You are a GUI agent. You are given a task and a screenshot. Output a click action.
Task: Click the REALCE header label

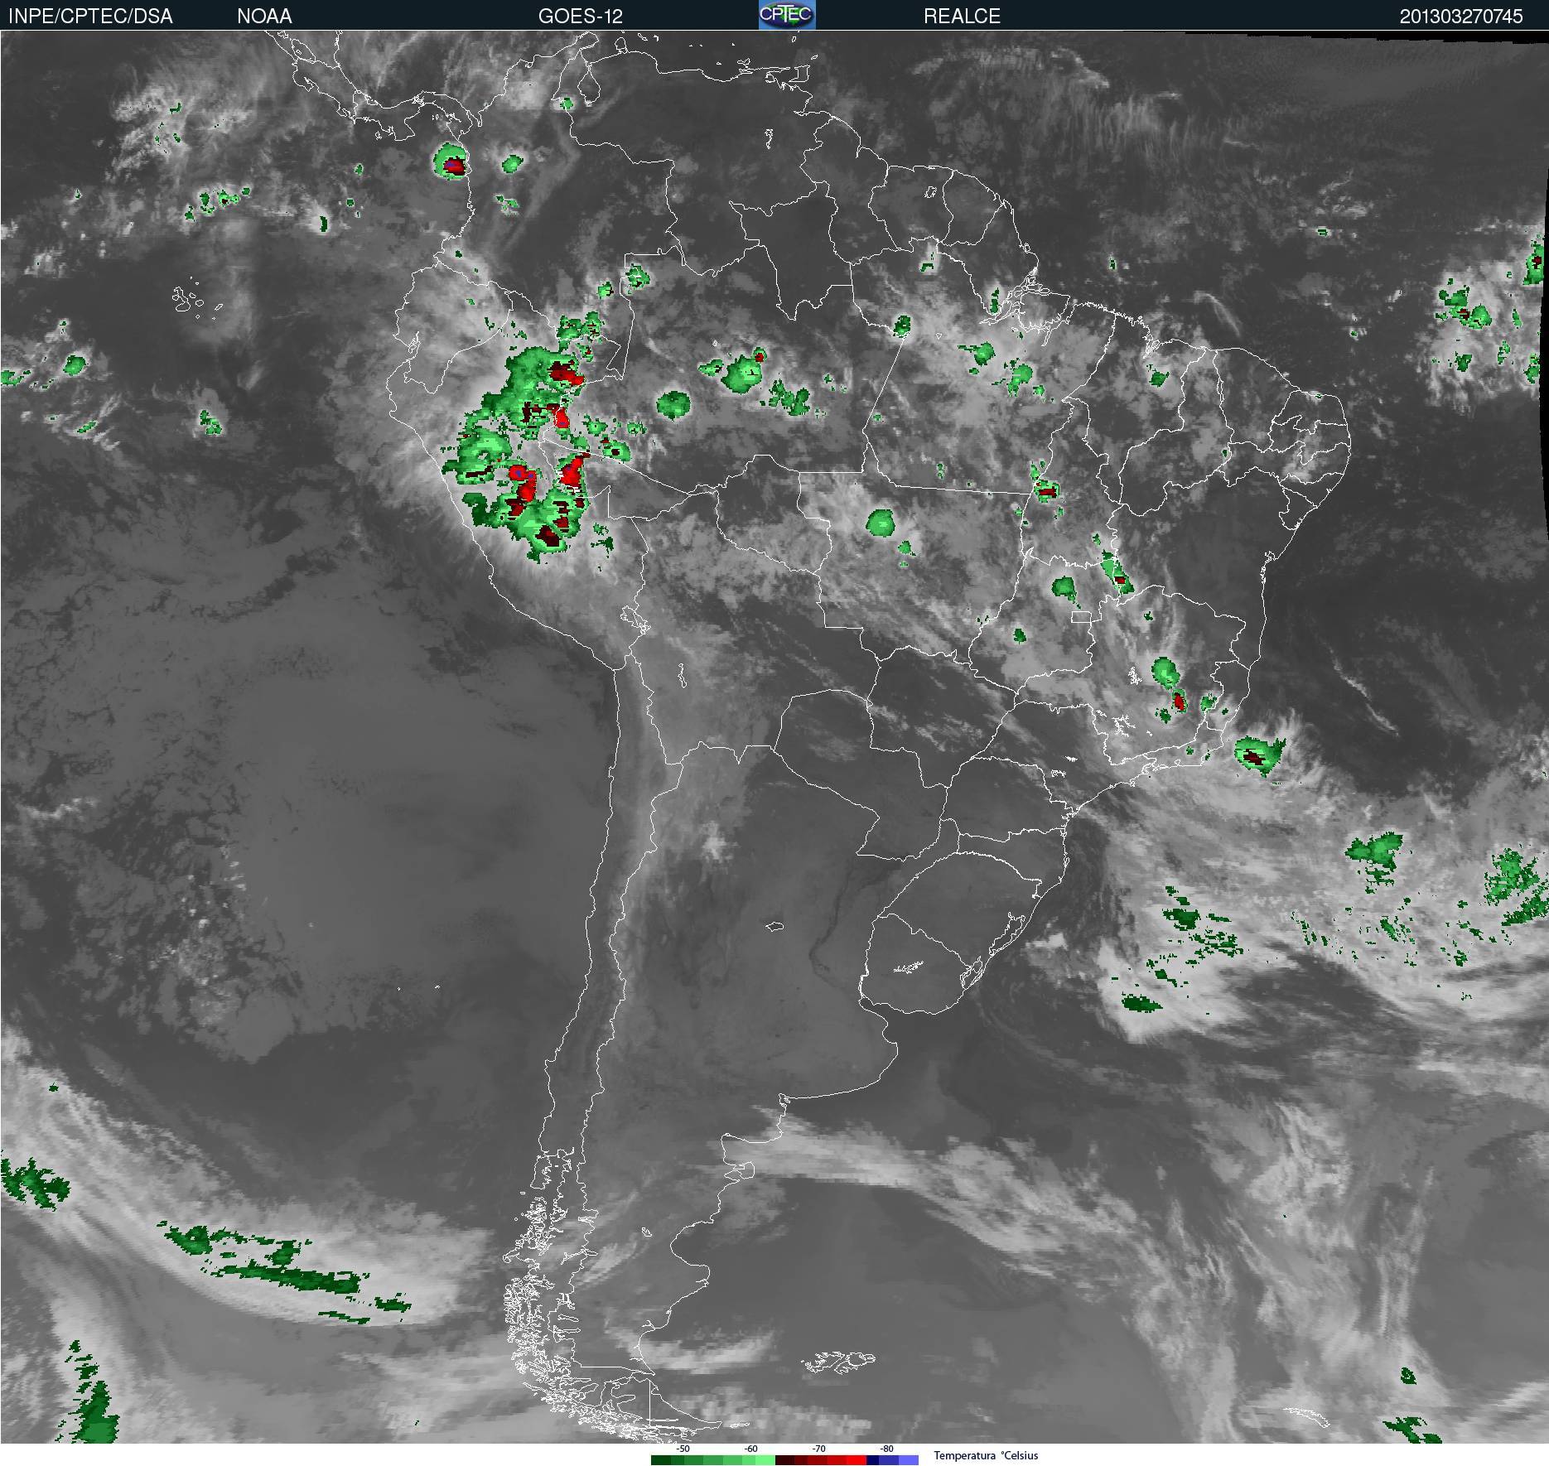click(x=962, y=16)
